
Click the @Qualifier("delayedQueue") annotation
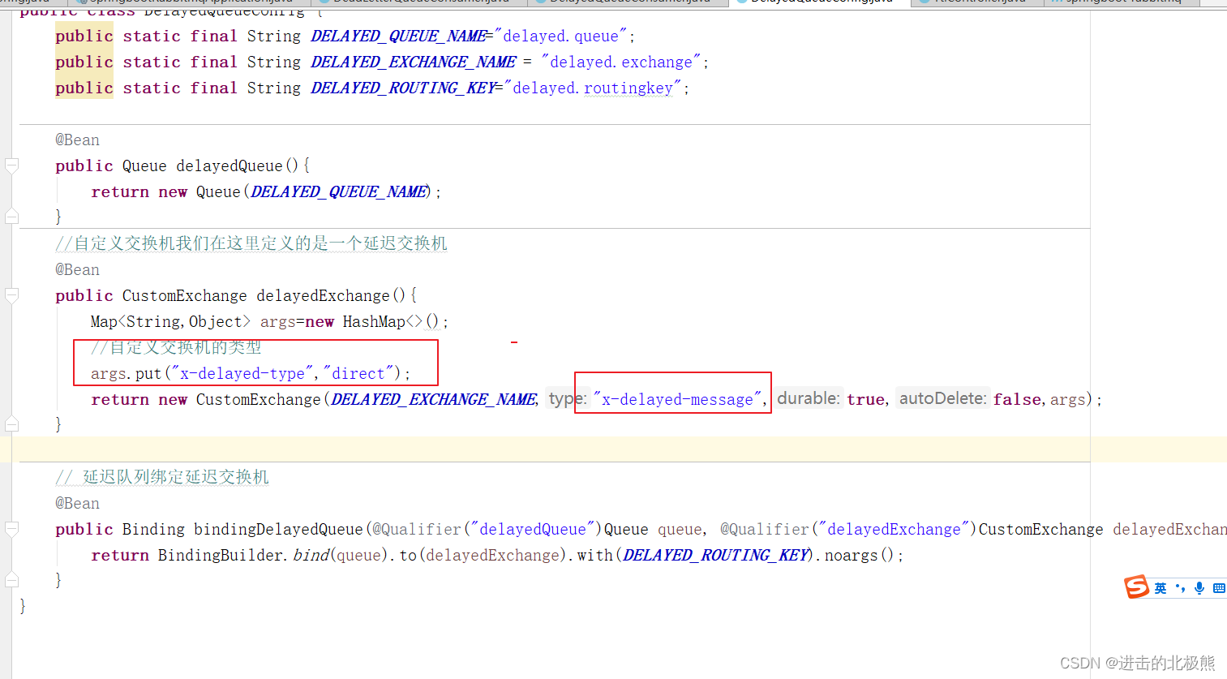click(x=487, y=529)
